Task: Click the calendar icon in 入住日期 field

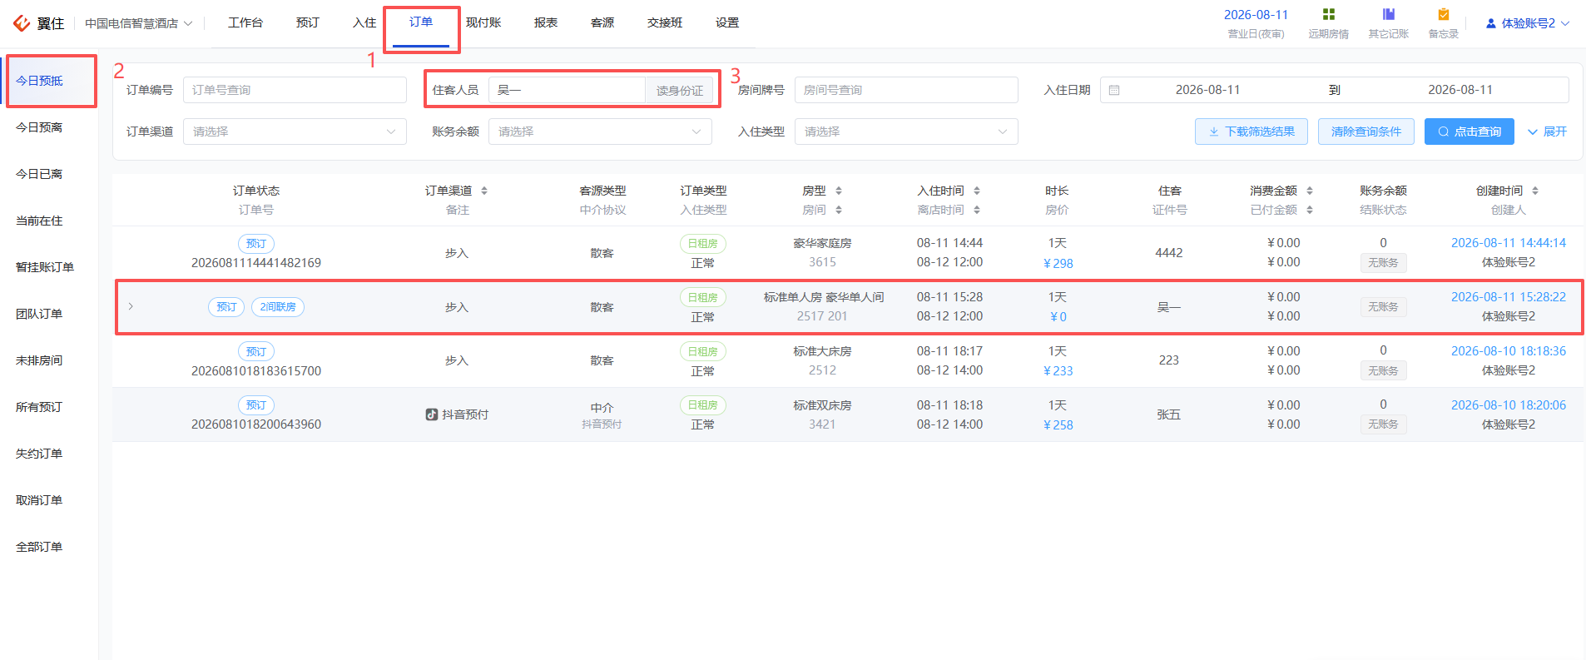Action: pos(1114,90)
